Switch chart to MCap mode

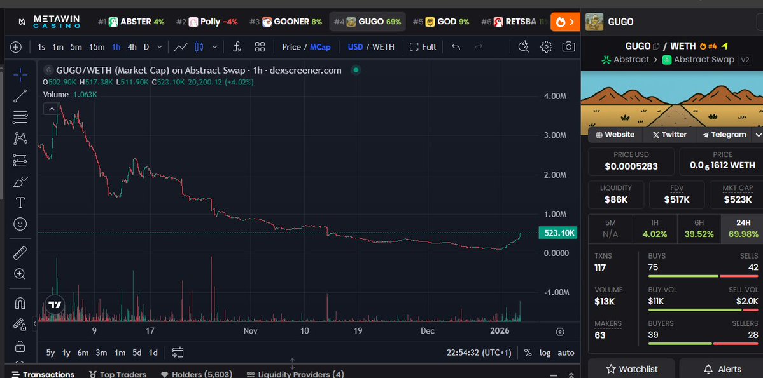(320, 47)
